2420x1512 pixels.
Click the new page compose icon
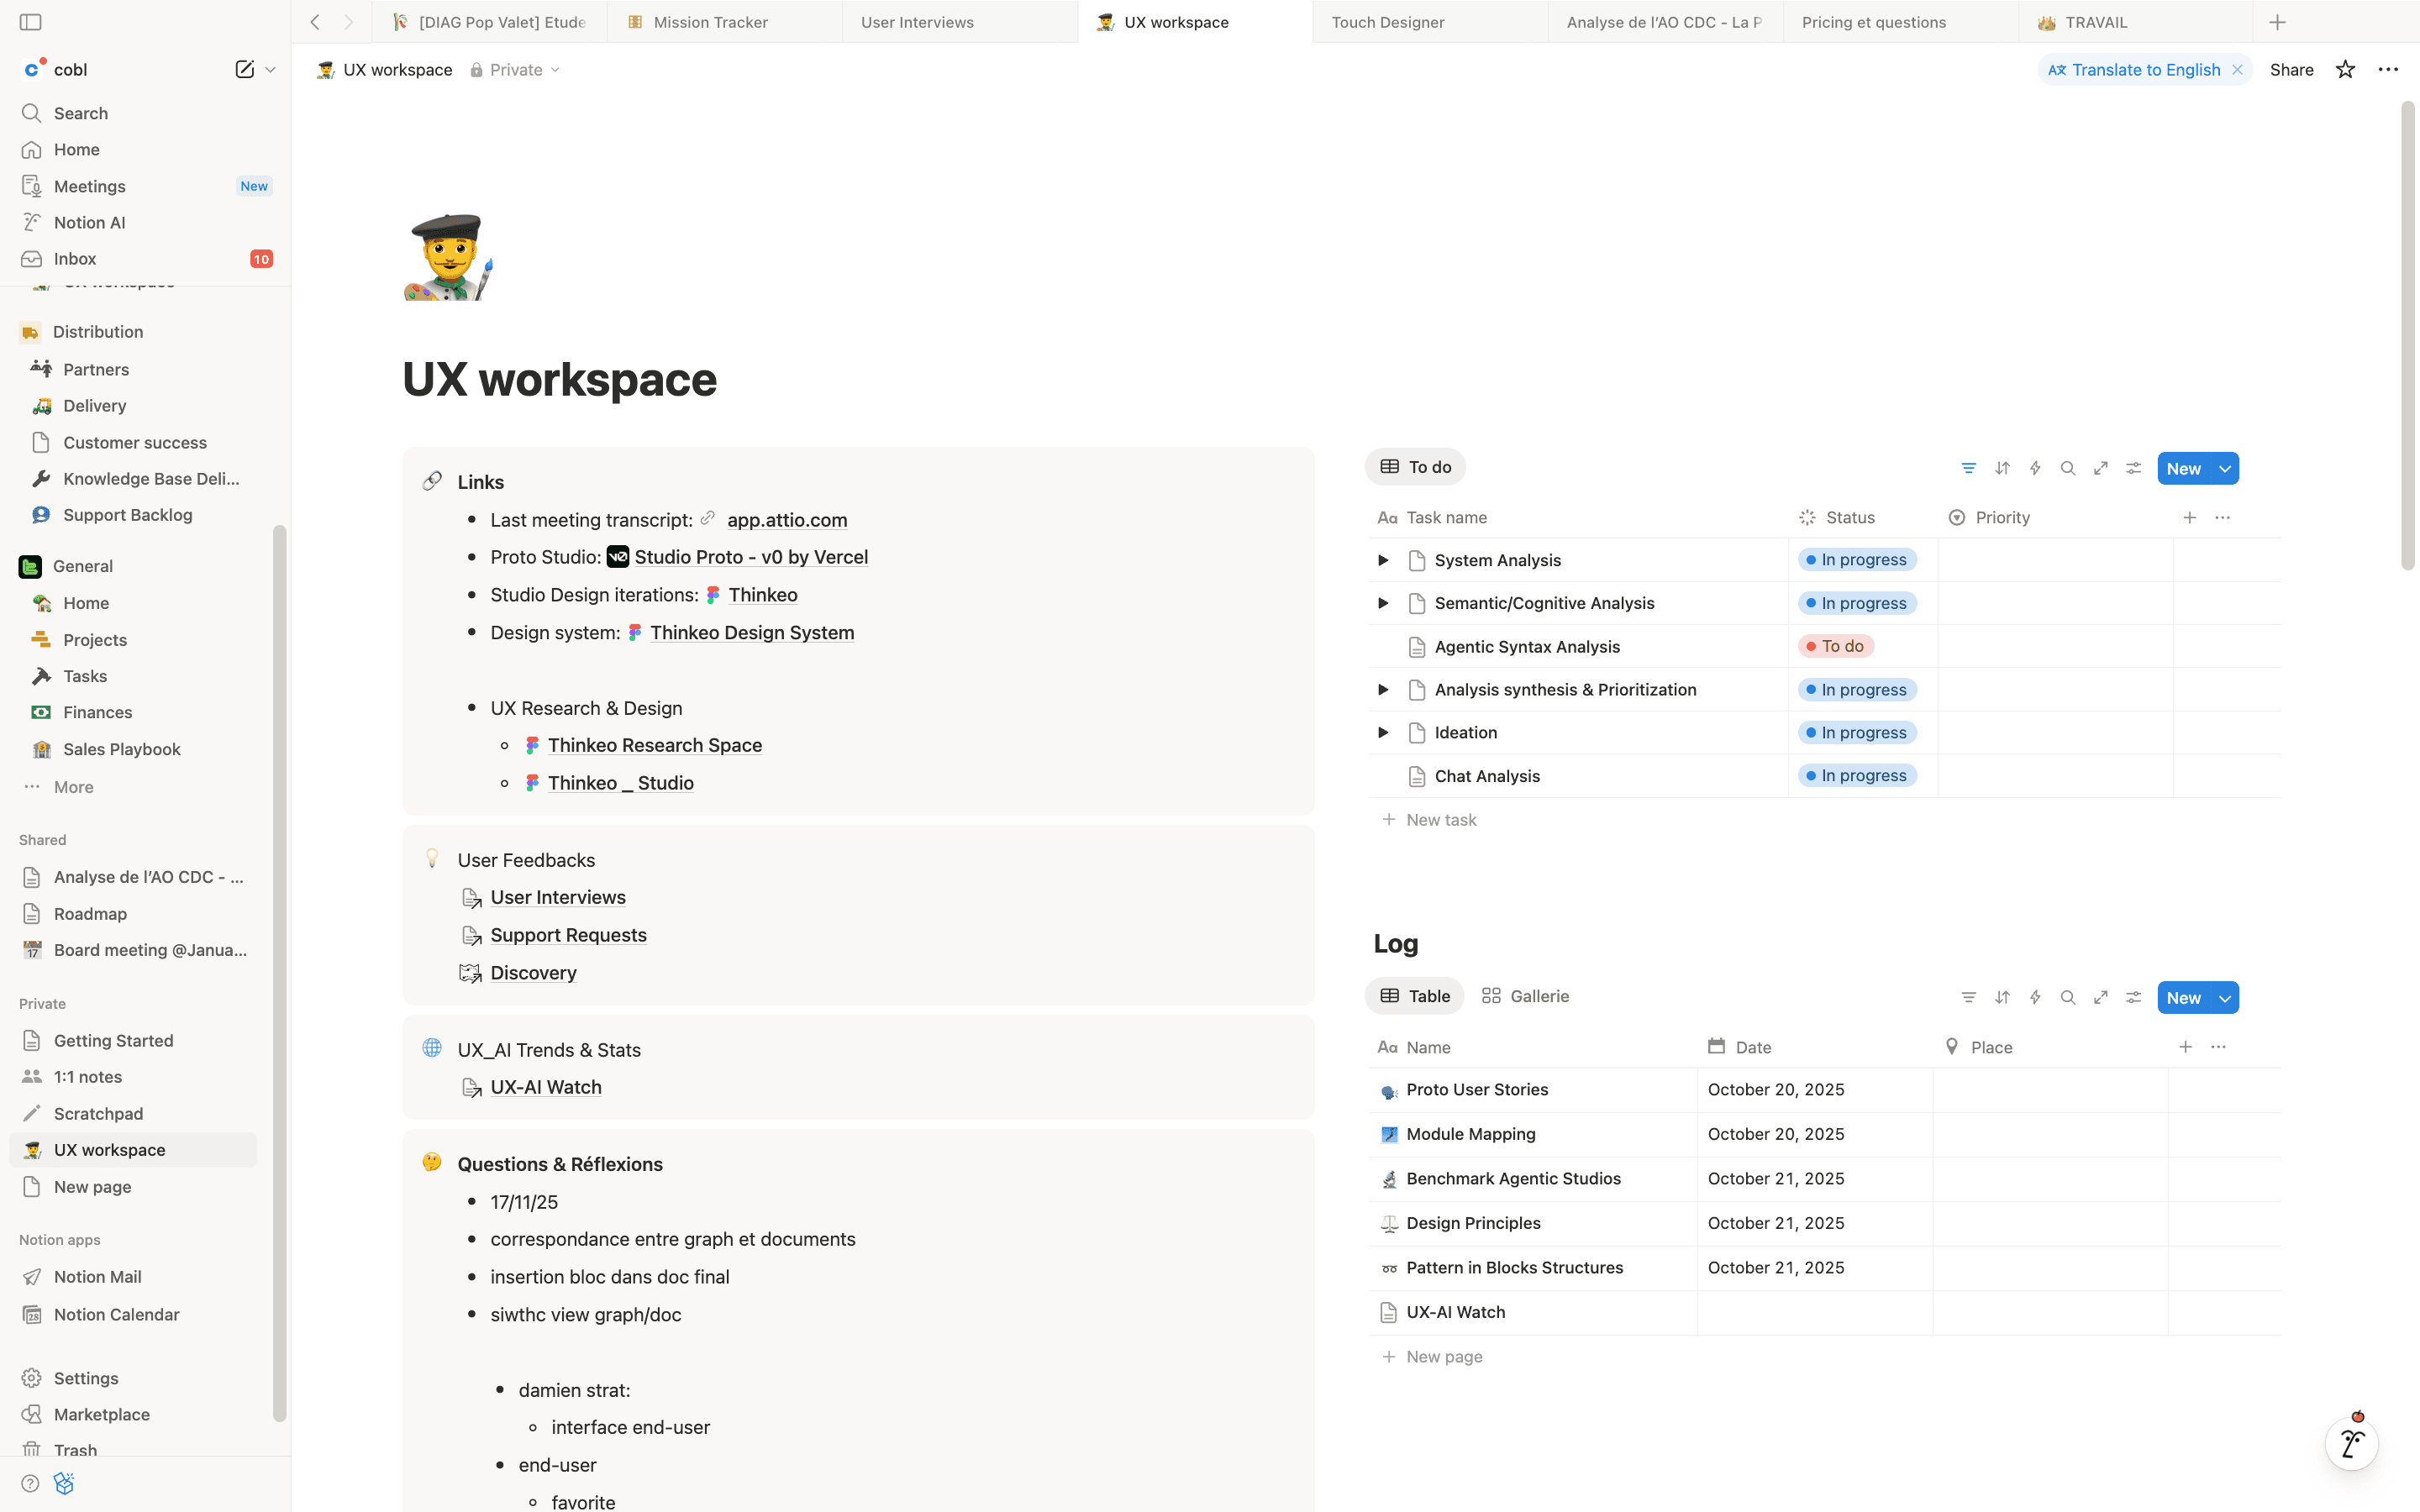point(244,69)
